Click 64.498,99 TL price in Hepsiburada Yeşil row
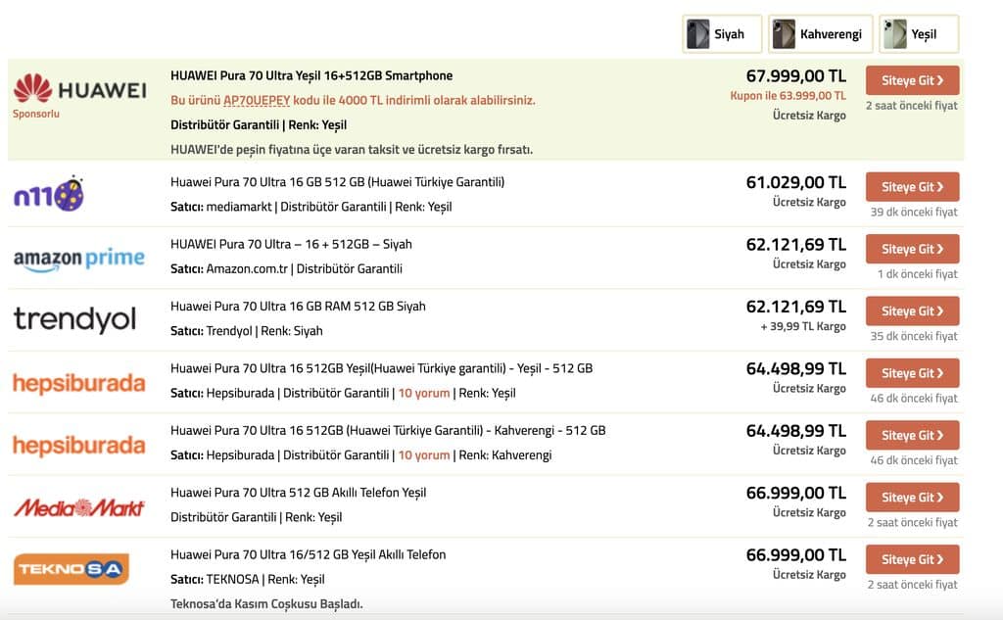This screenshot has height=620, width=1003. 795,368
